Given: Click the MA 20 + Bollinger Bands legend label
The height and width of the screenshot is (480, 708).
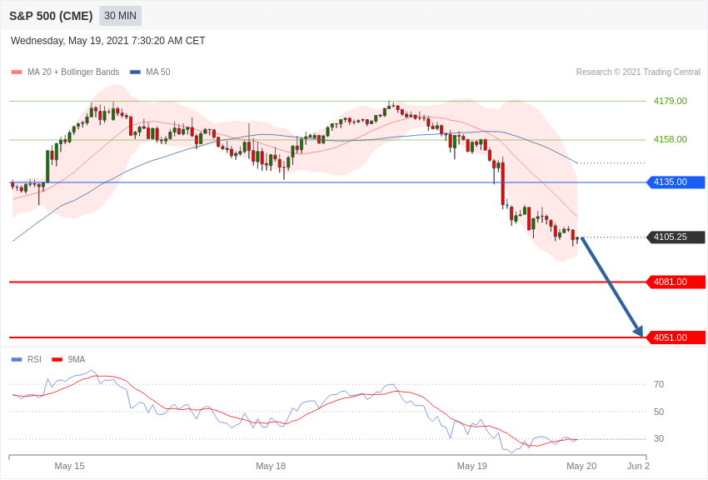Looking at the screenshot, I should 73,72.
